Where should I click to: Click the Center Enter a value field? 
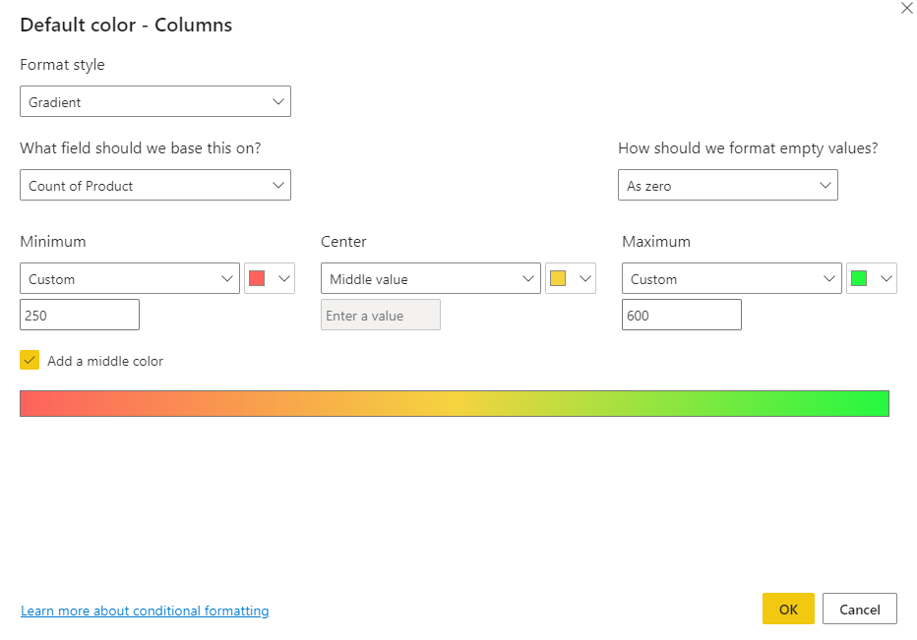(x=381, y=315)
